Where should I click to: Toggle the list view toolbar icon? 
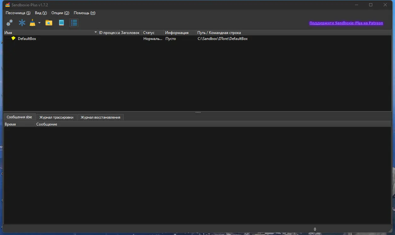pyautogui.click(x=74, y=23)
